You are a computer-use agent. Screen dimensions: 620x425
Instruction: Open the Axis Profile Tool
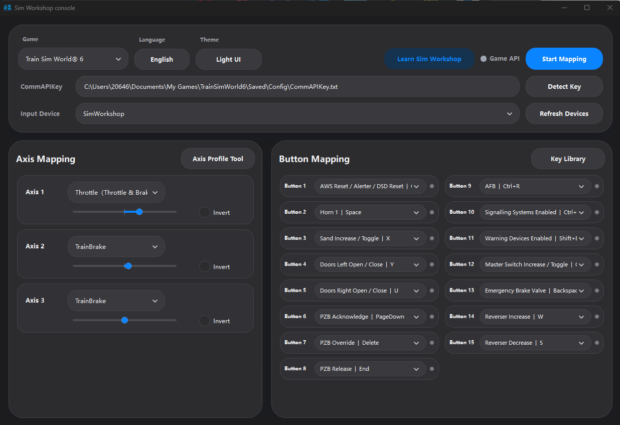(218, 159)
